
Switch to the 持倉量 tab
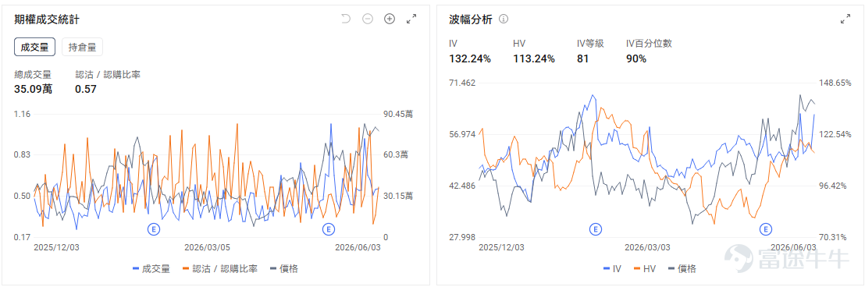point(82,47)
